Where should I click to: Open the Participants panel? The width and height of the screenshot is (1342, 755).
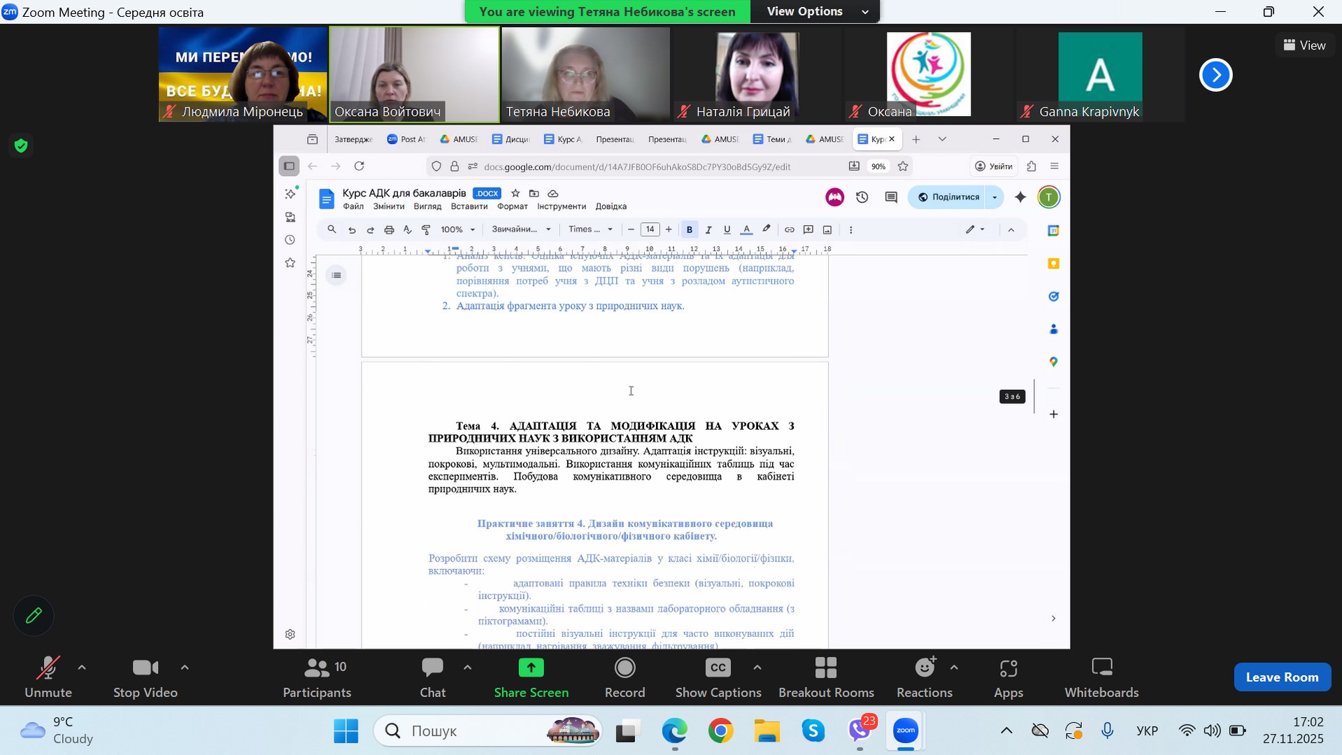[x=317, y=677]
